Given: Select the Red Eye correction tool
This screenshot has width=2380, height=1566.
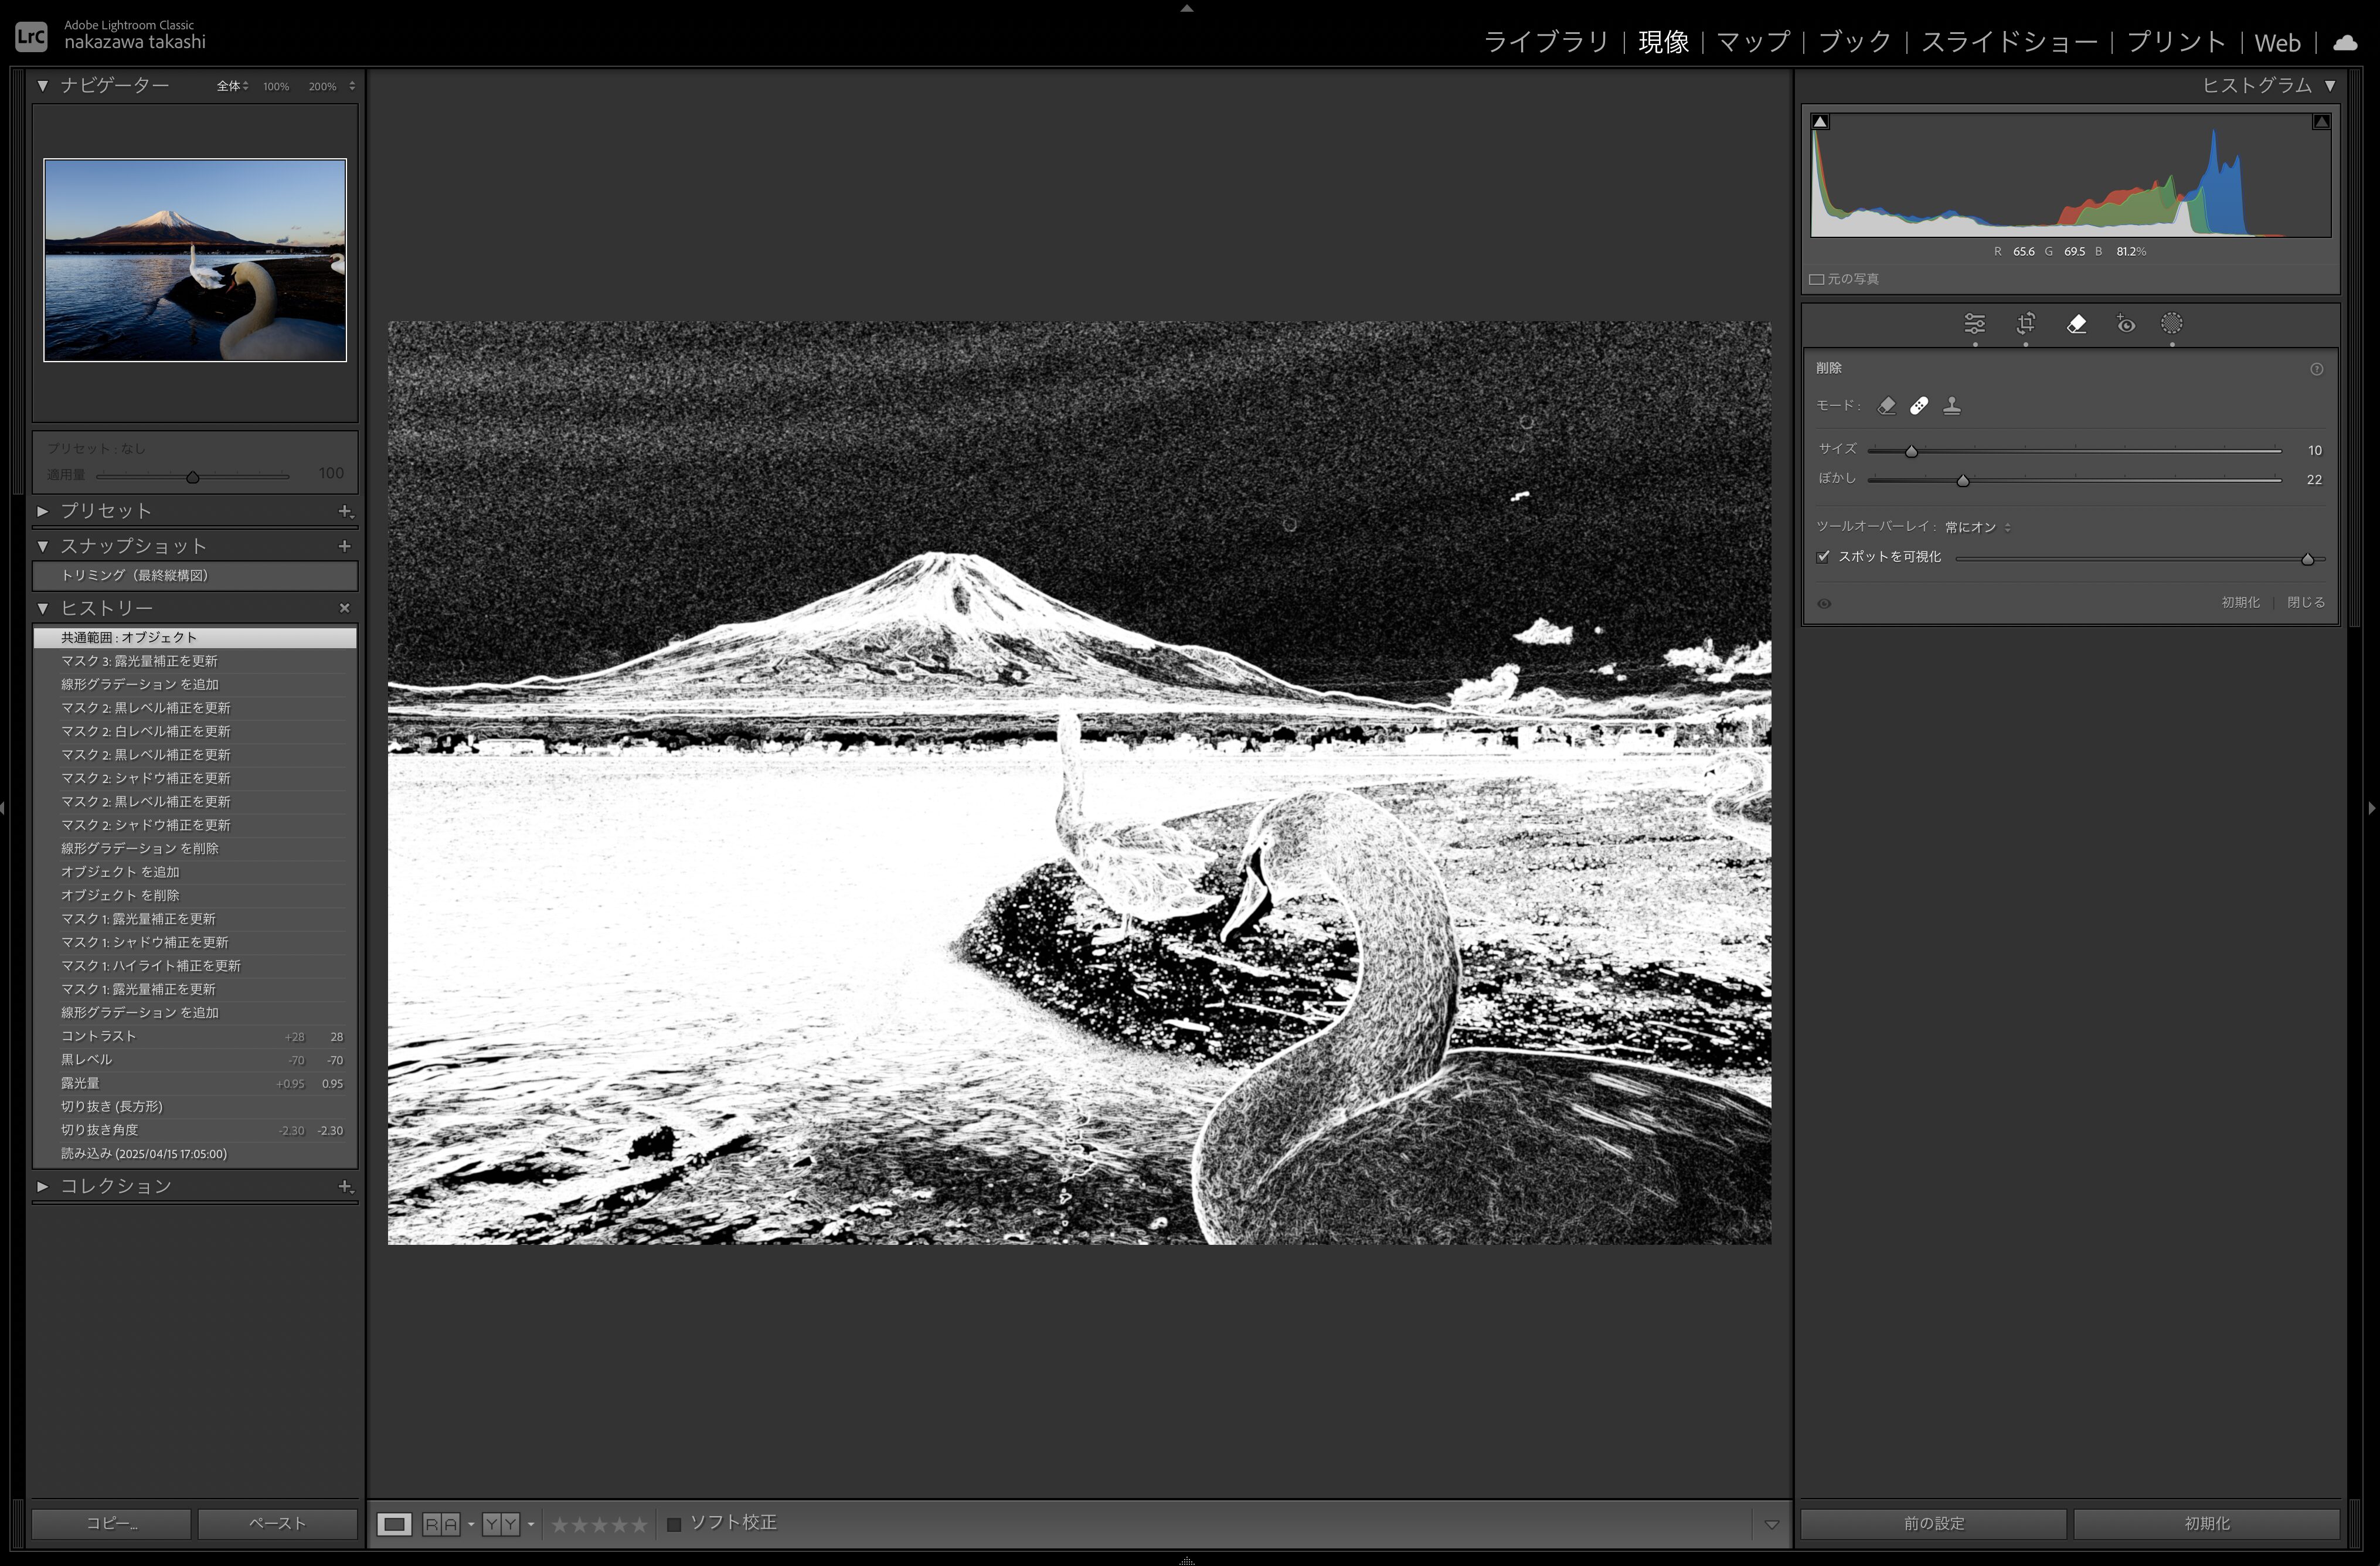Looking at the screenshot, I should (x=2126, y=324).
